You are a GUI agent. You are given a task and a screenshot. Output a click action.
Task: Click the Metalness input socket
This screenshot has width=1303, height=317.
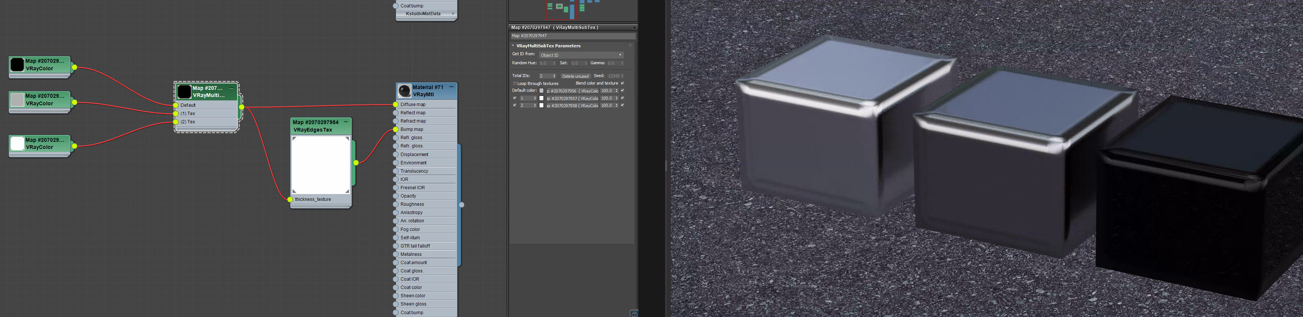[x=396, y=254]
